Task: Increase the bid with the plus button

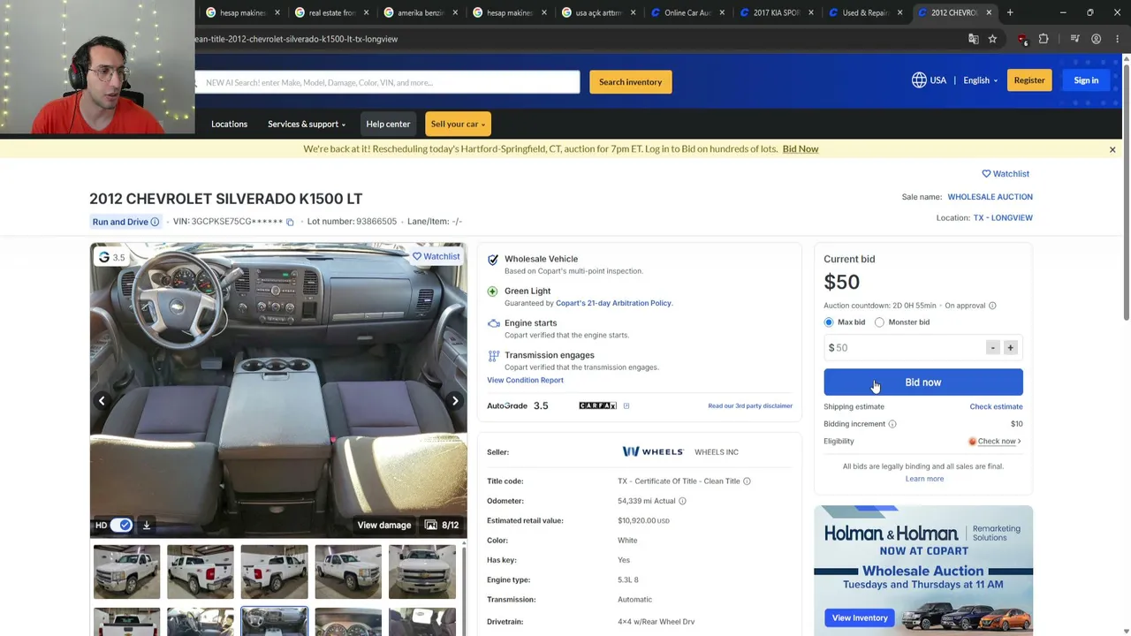Action: pos(1011,348)
